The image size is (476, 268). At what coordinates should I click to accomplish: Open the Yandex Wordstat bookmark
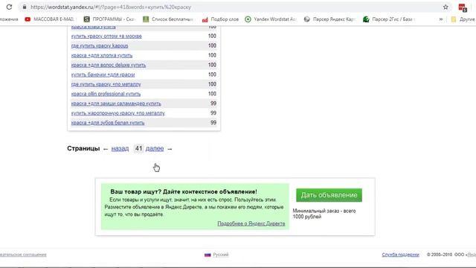coord(270,19)
